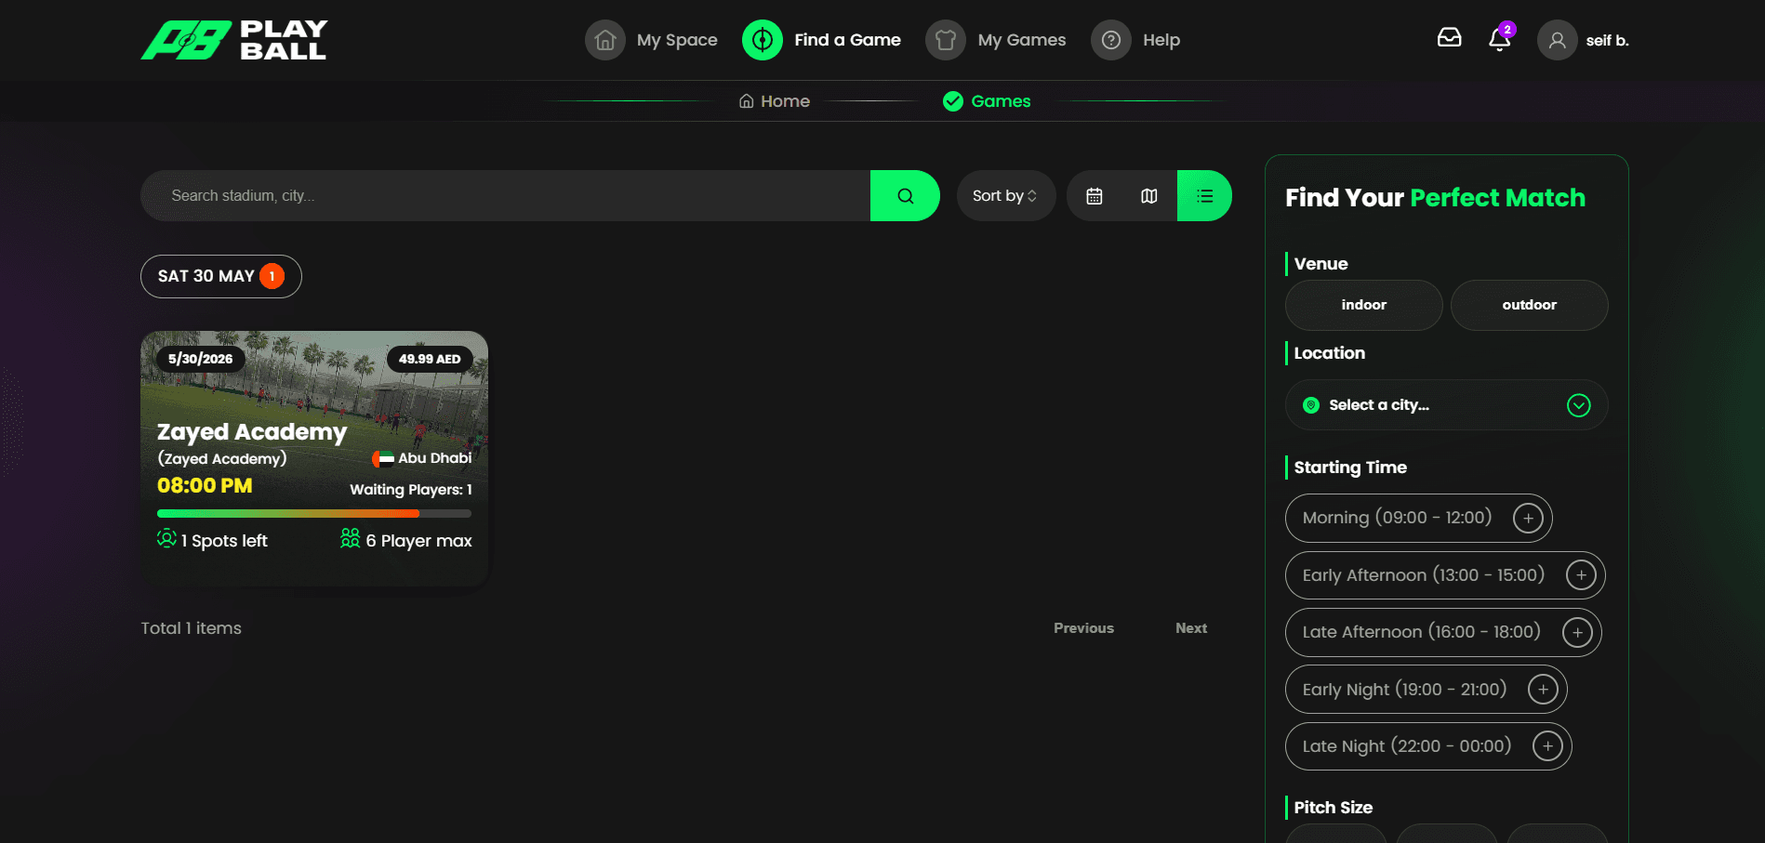Toggle Late Night (22:00 - 00:00) filter

pos(1428,746)
